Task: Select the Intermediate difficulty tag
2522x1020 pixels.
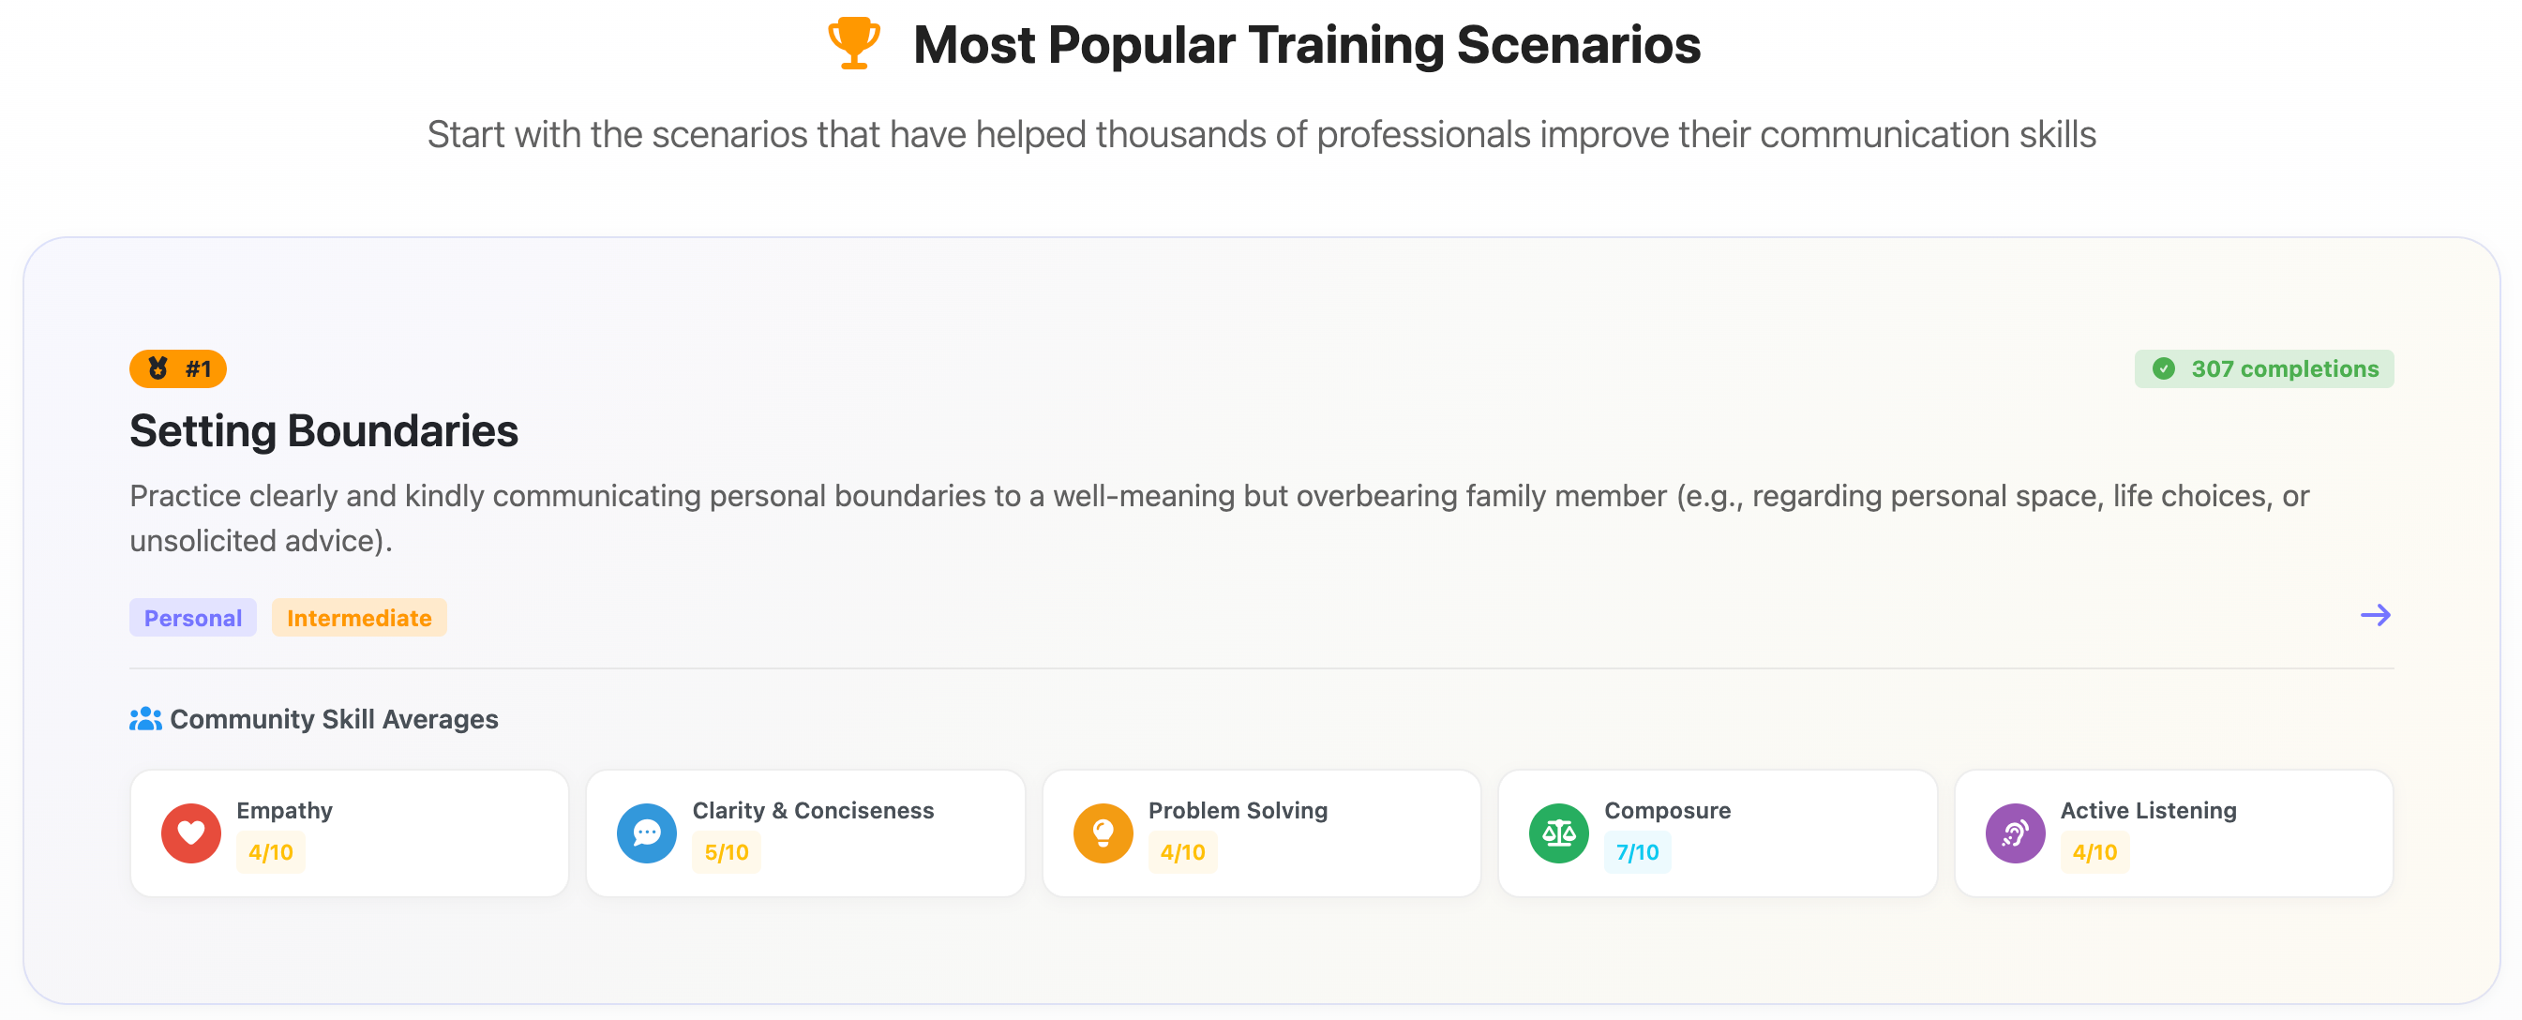Action: point(359,619)
